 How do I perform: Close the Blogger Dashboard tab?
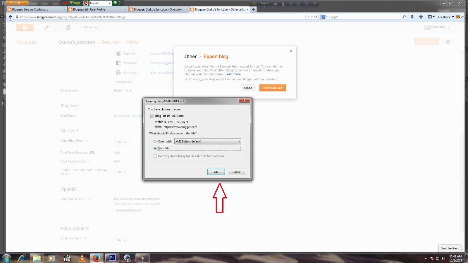pos(65,10)
